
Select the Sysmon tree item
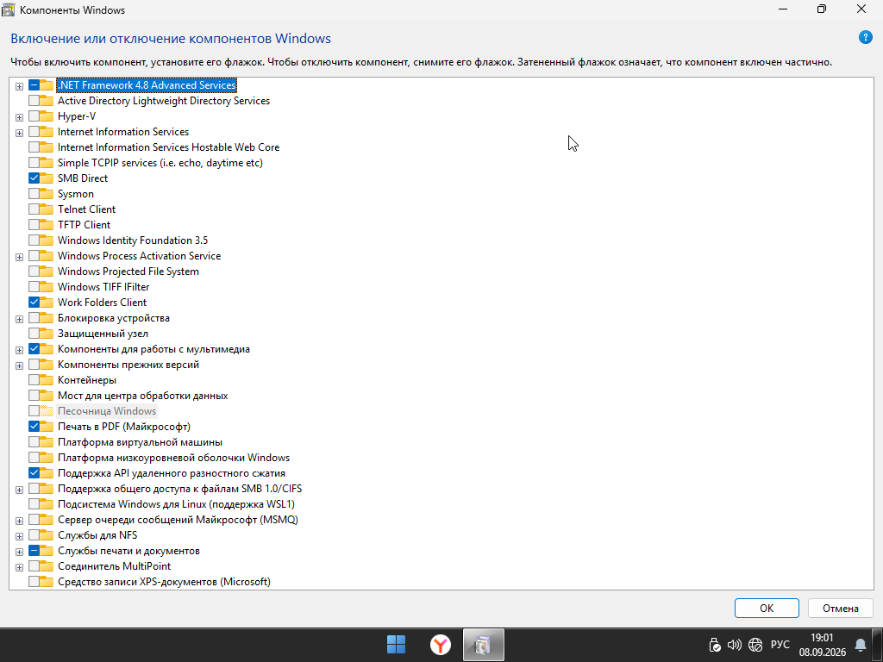pos(76,194)
